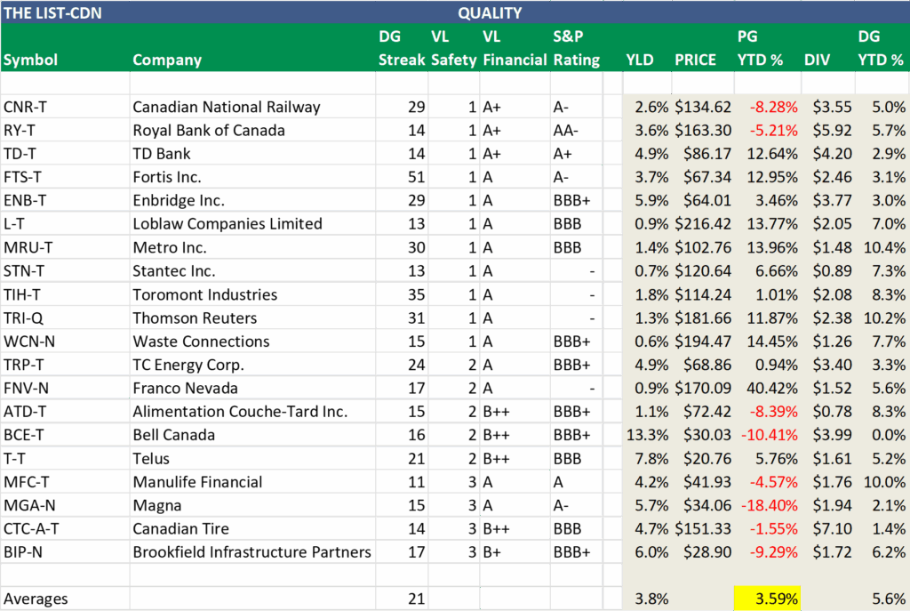
Task: Click Fortis Inc. DG Streak value 51
Action: coord(402,177)
